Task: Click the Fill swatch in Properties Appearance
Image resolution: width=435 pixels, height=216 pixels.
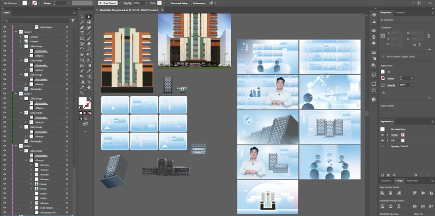Action: pyautogui.click(x=383, y=72)
